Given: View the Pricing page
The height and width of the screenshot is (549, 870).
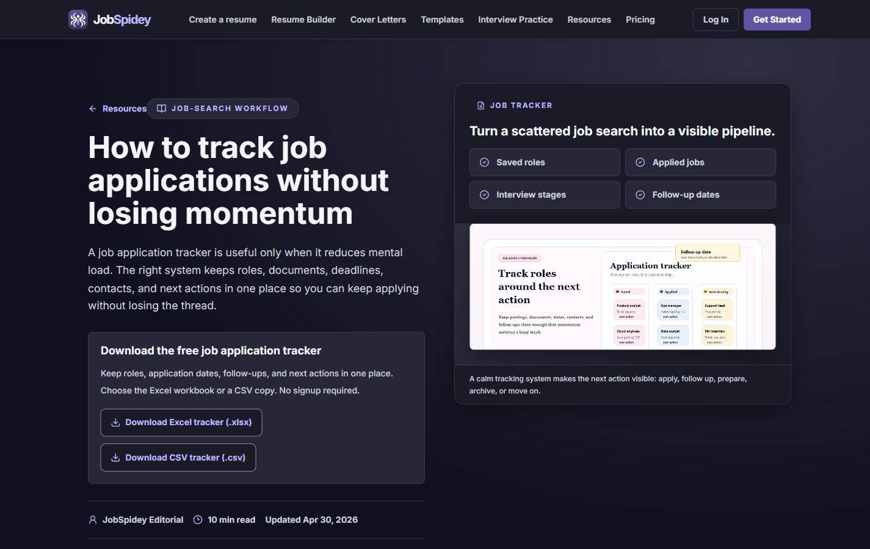Looking at the screenshot, I should [x=640, y=20].
